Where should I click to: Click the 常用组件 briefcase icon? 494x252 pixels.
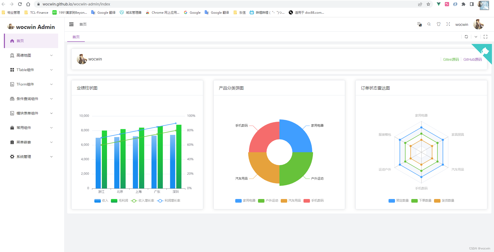12,128
